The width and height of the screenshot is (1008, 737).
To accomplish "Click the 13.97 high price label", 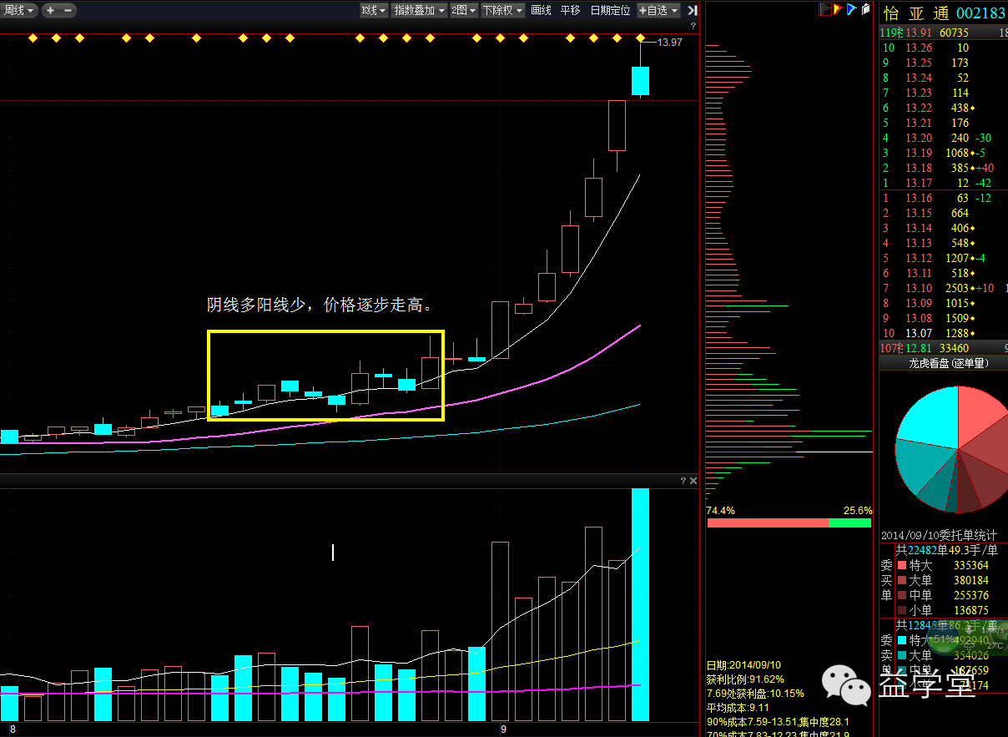I will coord(670,42).
